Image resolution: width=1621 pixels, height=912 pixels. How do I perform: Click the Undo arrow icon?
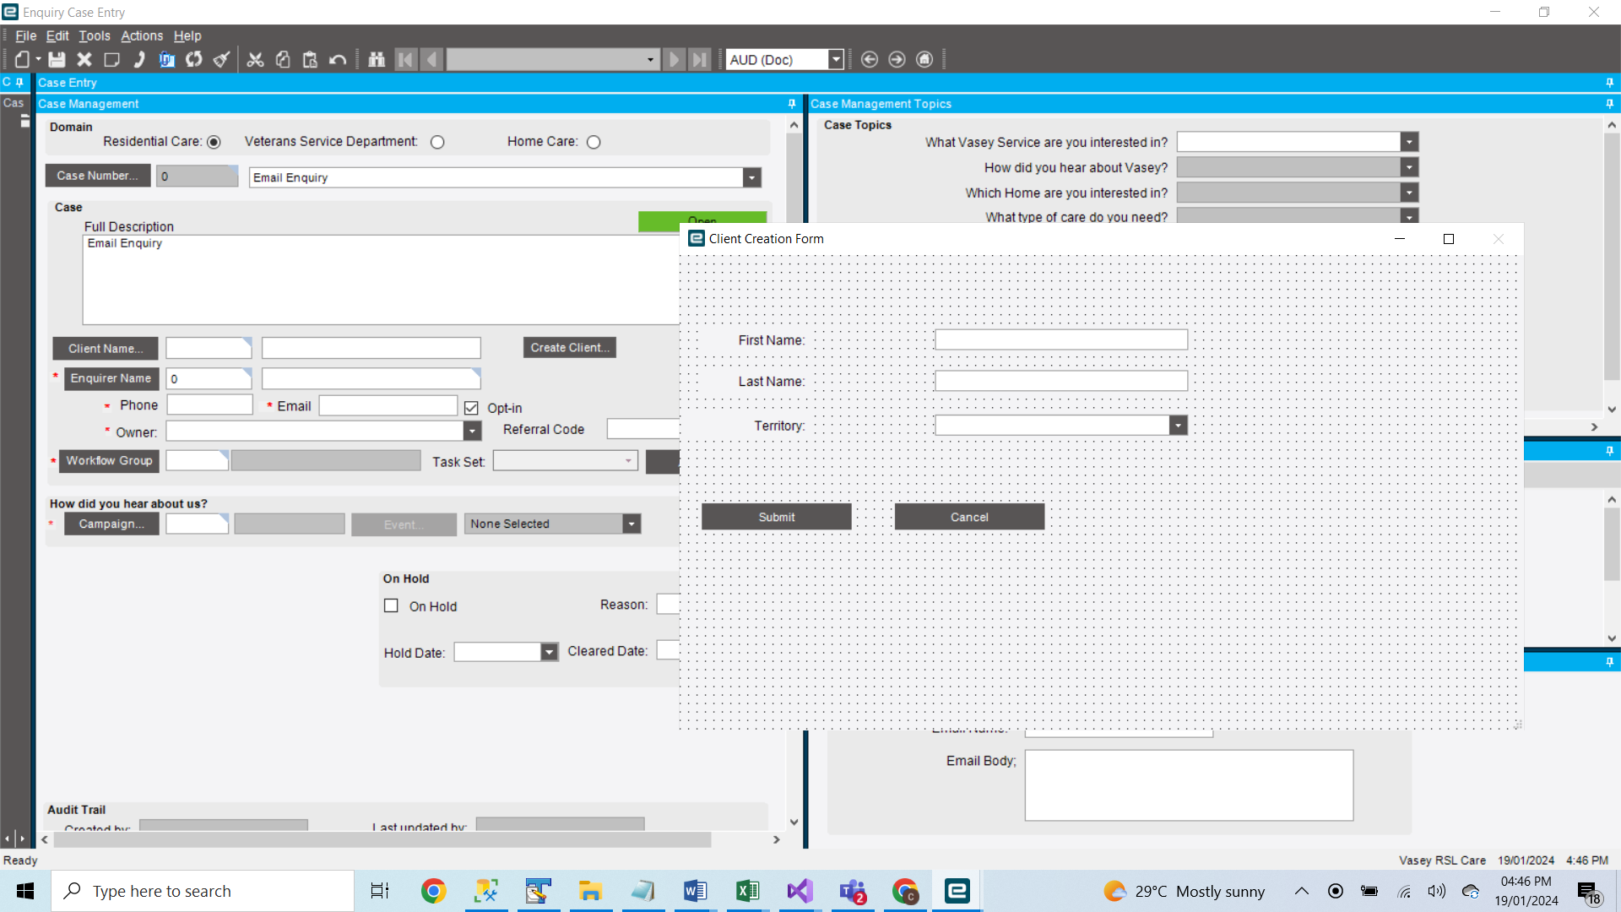pos(337,59)
